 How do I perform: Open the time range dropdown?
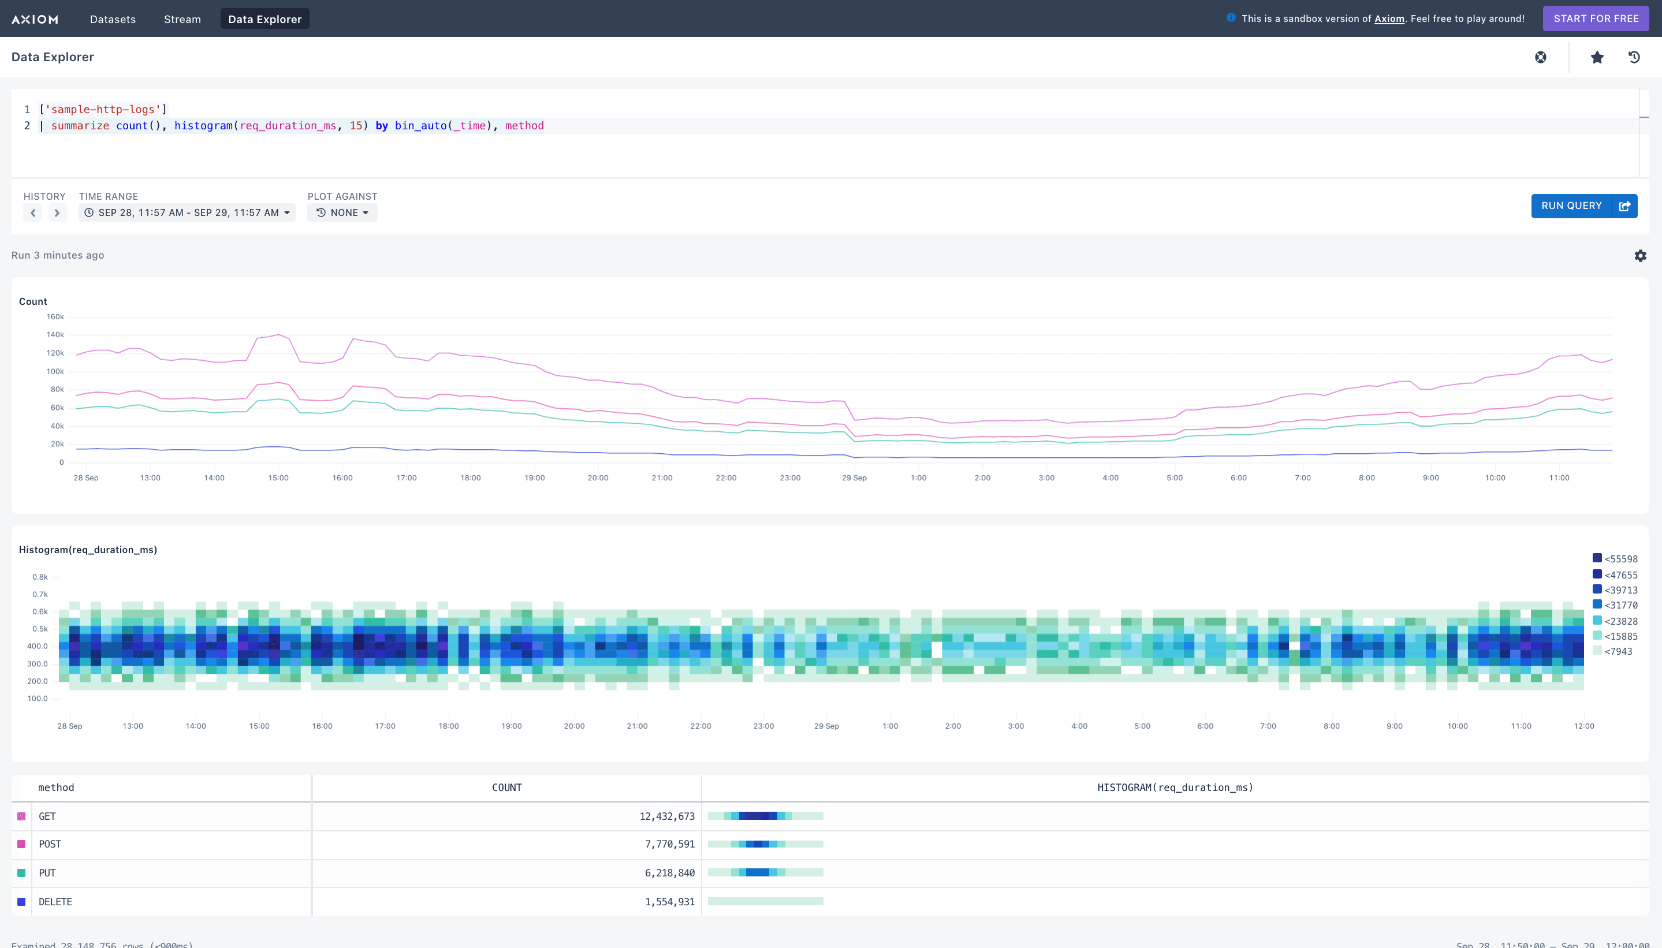click(x=187, y=213)
